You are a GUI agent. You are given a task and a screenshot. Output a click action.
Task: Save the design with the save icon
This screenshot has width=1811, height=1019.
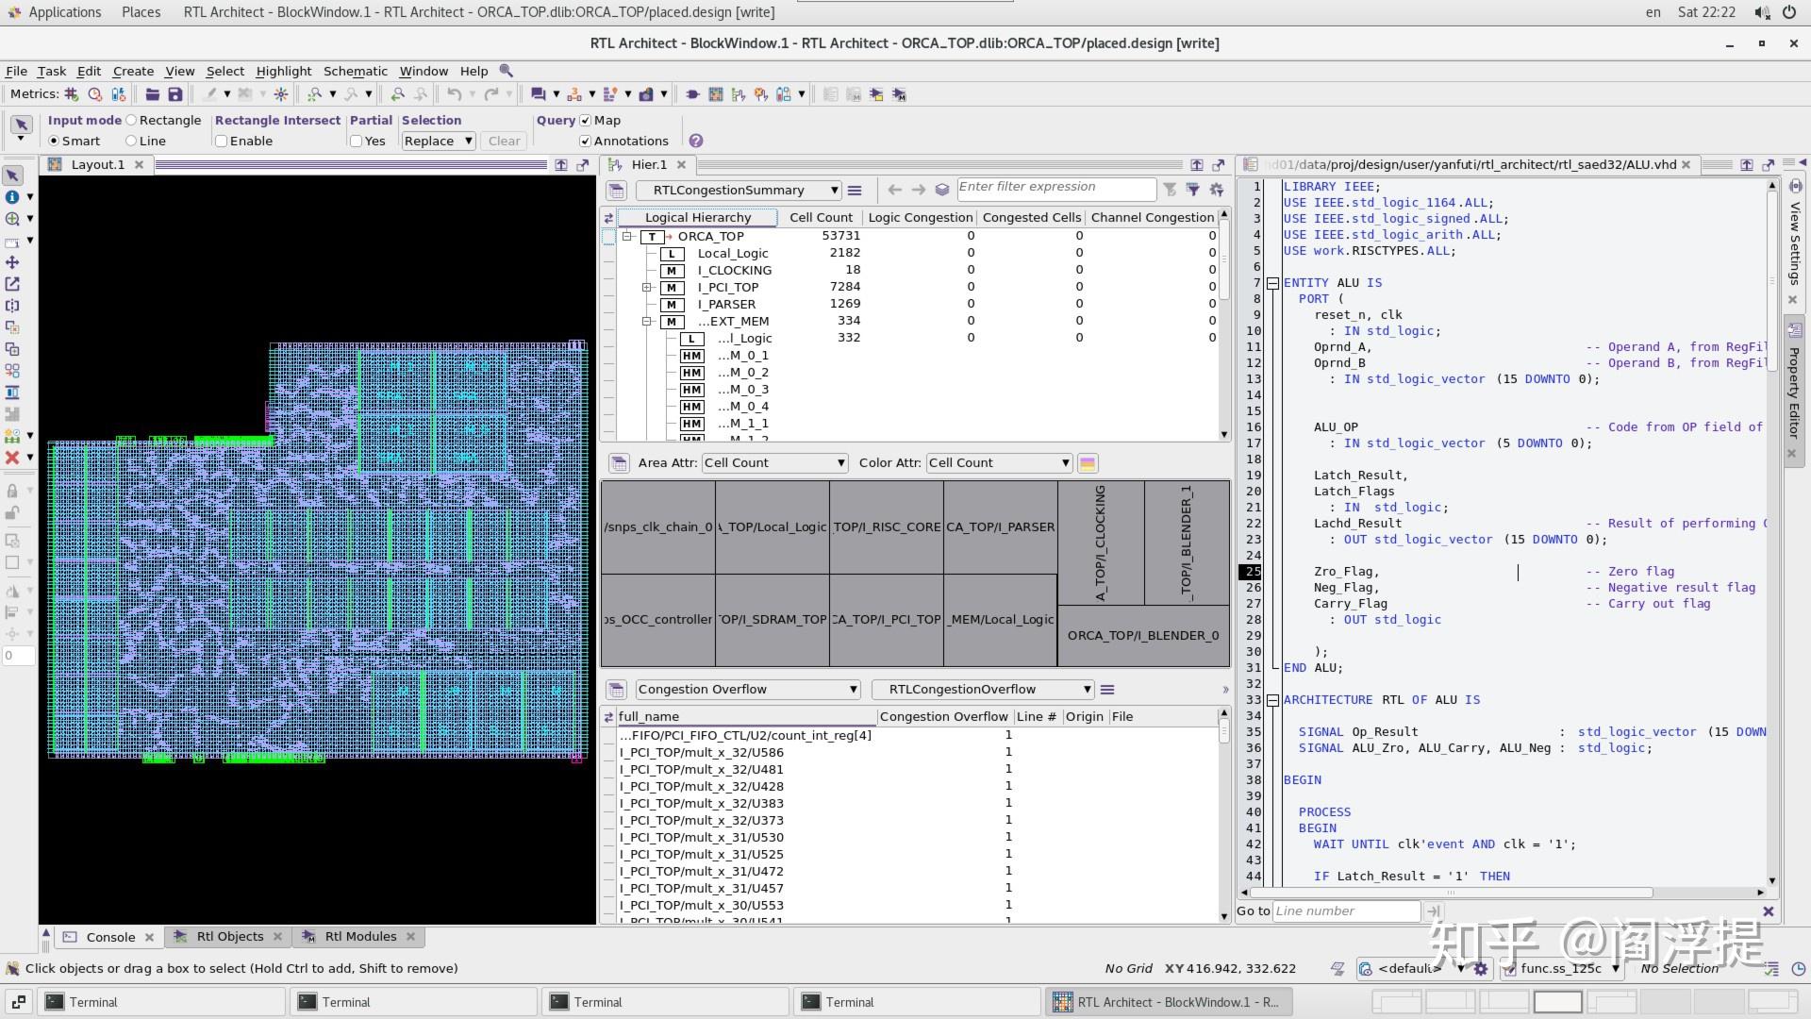pyautogui.click(x=175, y=93)
